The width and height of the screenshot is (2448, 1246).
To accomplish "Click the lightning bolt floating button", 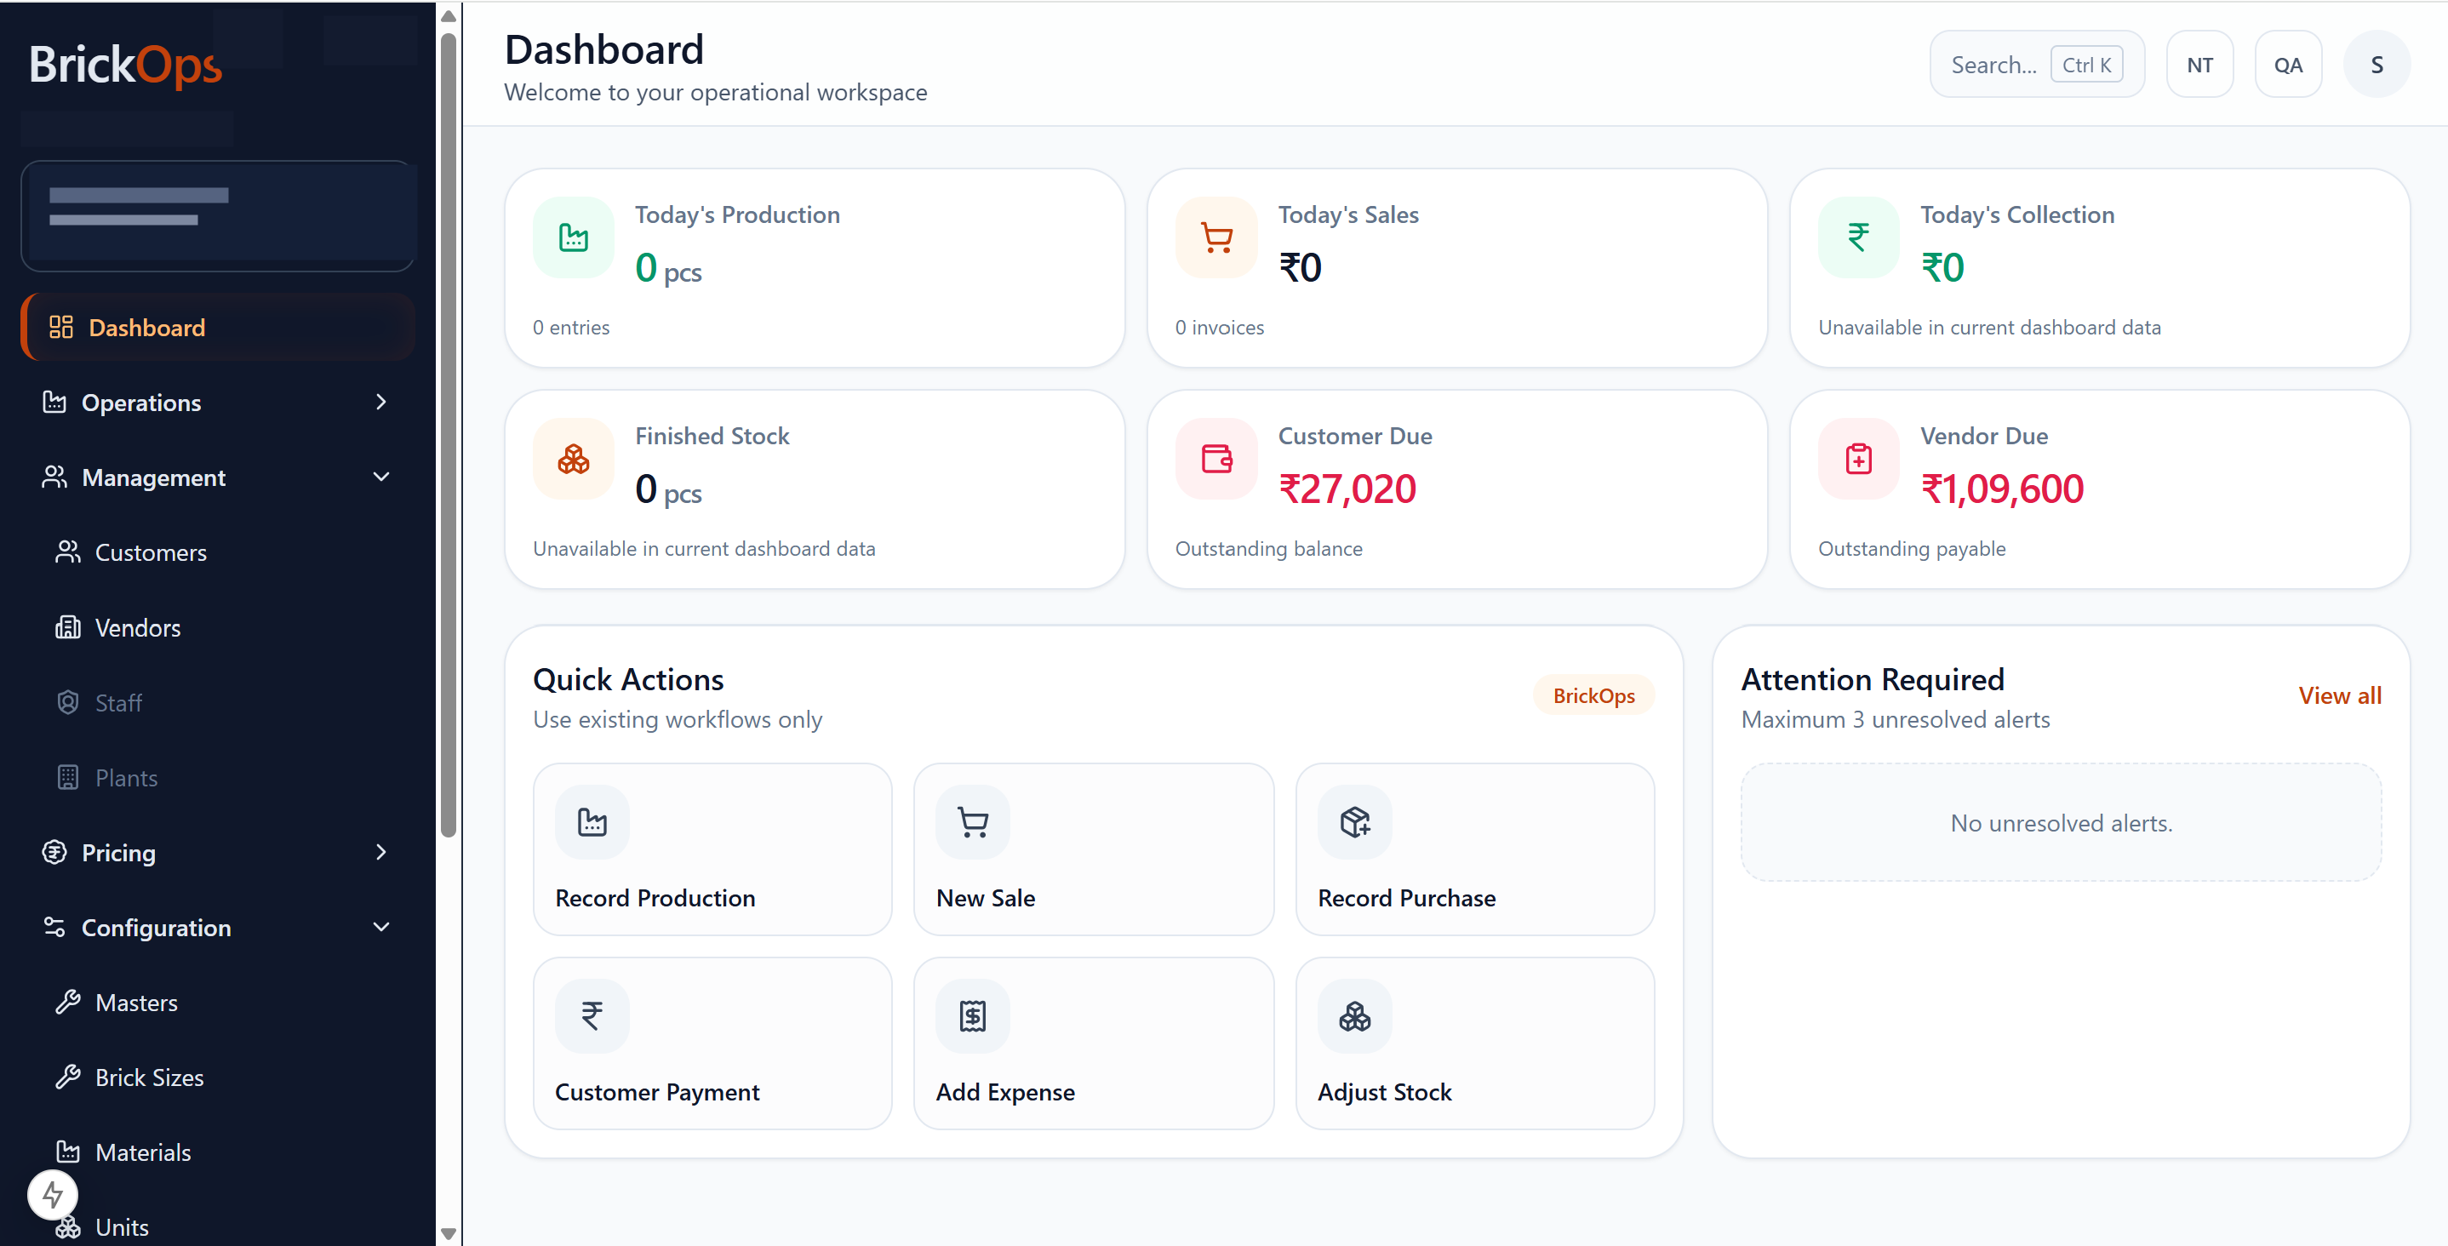I will click(x=52, y=1195).
